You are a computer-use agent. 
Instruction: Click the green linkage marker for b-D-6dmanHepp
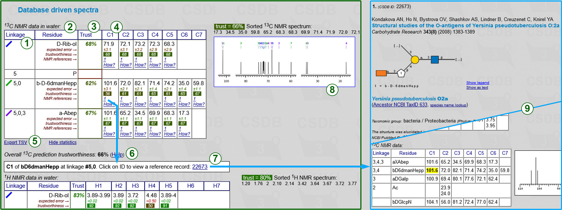coord(9,83)
